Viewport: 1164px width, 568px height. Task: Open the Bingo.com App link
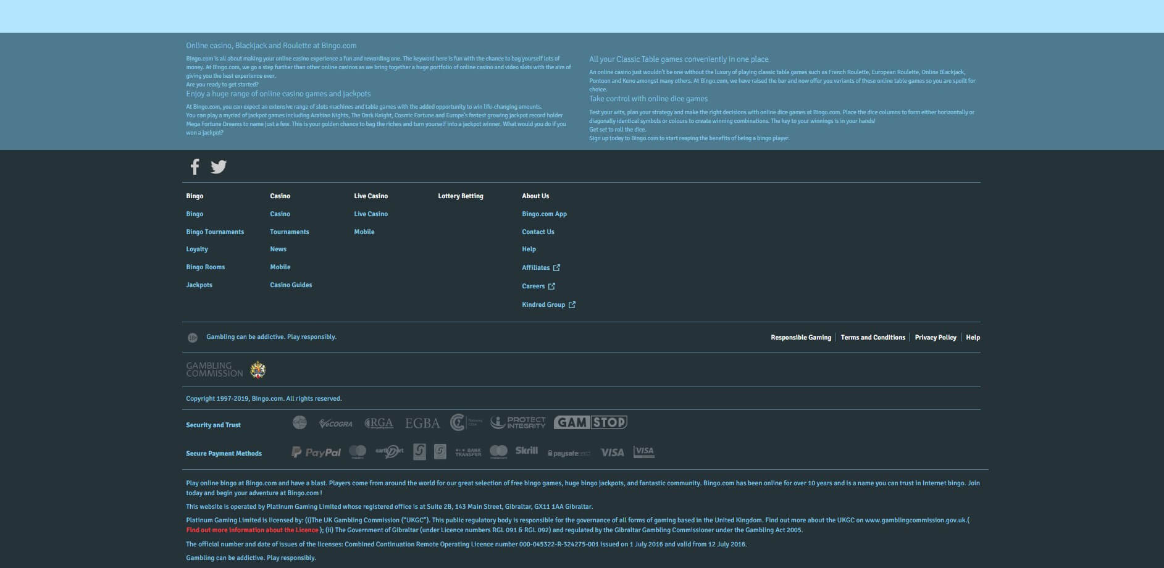[x=544, y=214]
